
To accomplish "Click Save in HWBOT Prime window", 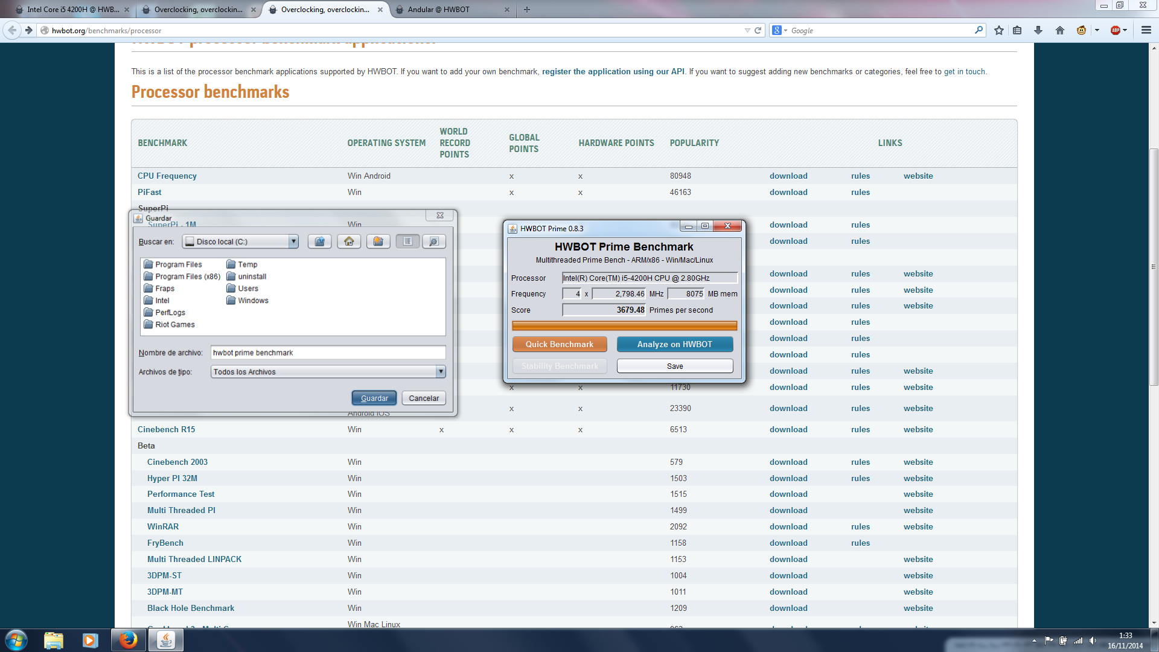I will point(675,366).
